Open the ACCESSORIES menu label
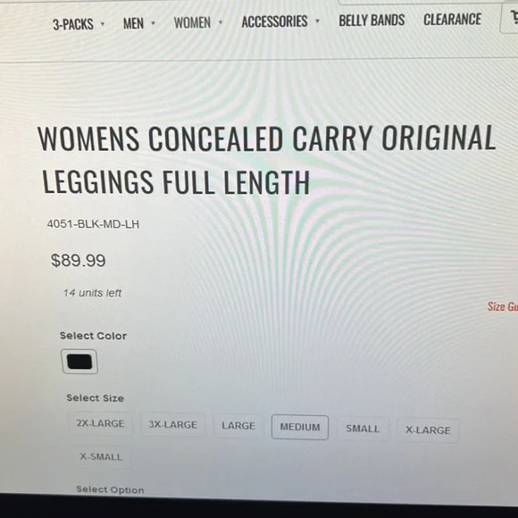This screenshot has height=518, width=518. point(274,21)
